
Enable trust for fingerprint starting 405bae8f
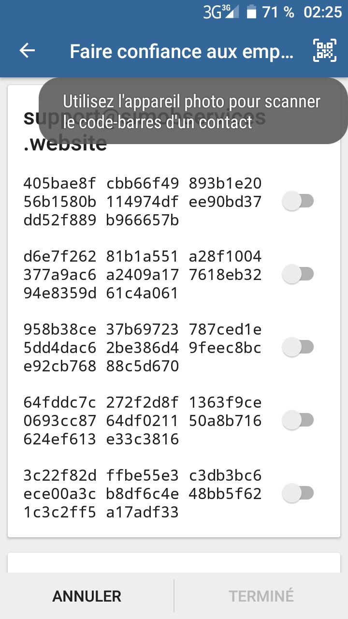(298, 201)
